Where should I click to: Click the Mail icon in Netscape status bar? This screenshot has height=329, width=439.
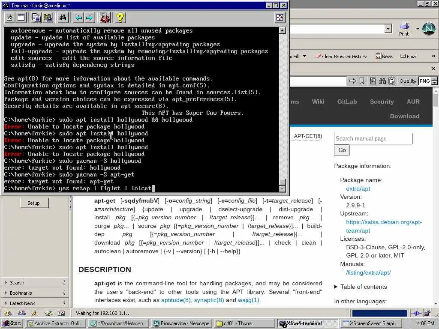pyautogui.click(x=21, y=313)
